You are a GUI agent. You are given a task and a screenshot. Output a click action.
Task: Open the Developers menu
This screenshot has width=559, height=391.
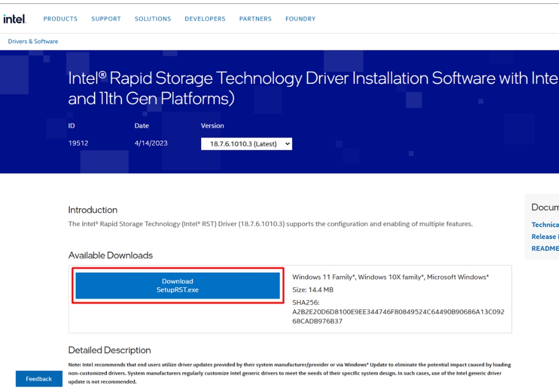[205, 19]
